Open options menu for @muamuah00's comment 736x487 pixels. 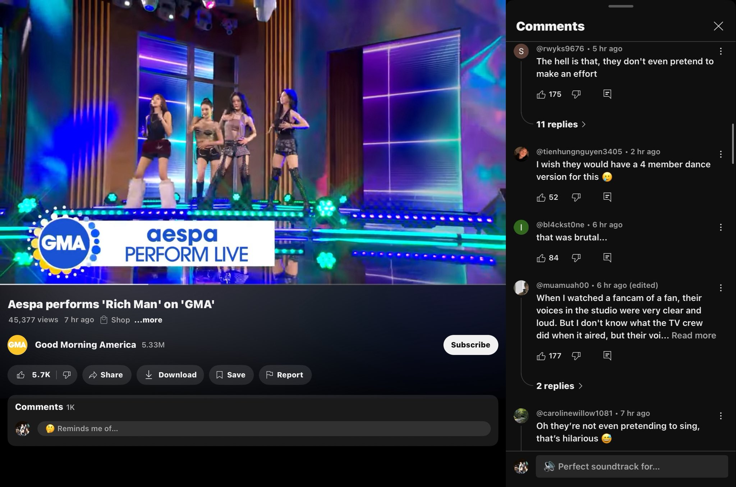[x=721, y=288]
